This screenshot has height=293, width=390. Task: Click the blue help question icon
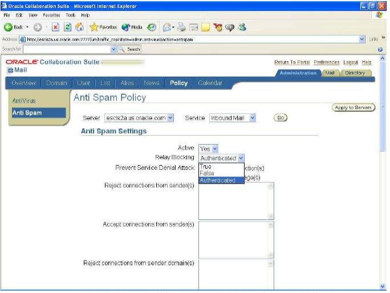click(x=380, y=50)
